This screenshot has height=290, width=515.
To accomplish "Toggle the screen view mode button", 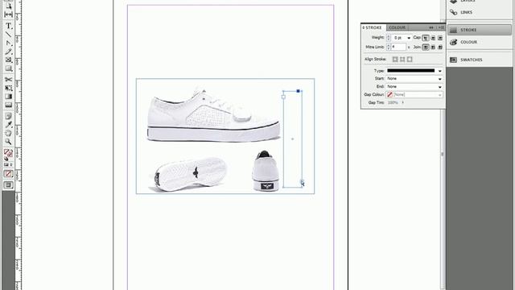I will point(9,185).
